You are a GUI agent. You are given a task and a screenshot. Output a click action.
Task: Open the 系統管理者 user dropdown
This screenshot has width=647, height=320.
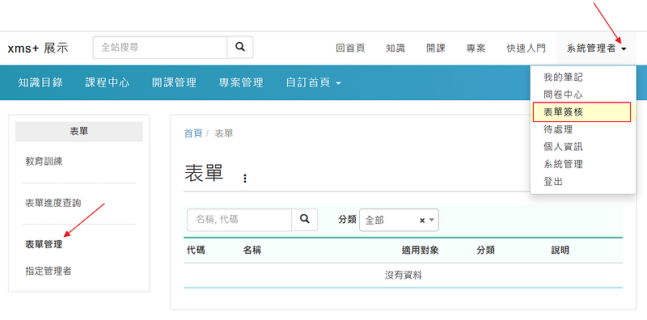click(x=596, y=48)
